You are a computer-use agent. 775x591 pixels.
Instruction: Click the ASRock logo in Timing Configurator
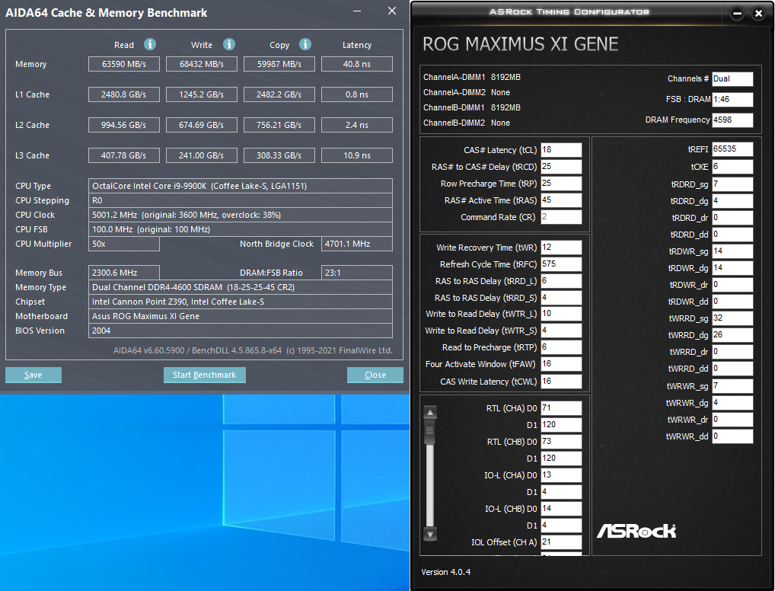tap(636, 531)
